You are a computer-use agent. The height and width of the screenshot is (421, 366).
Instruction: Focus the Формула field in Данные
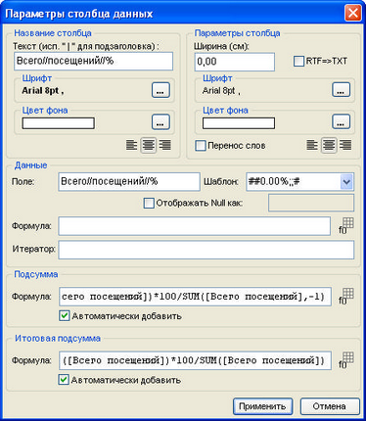point(195,226)
